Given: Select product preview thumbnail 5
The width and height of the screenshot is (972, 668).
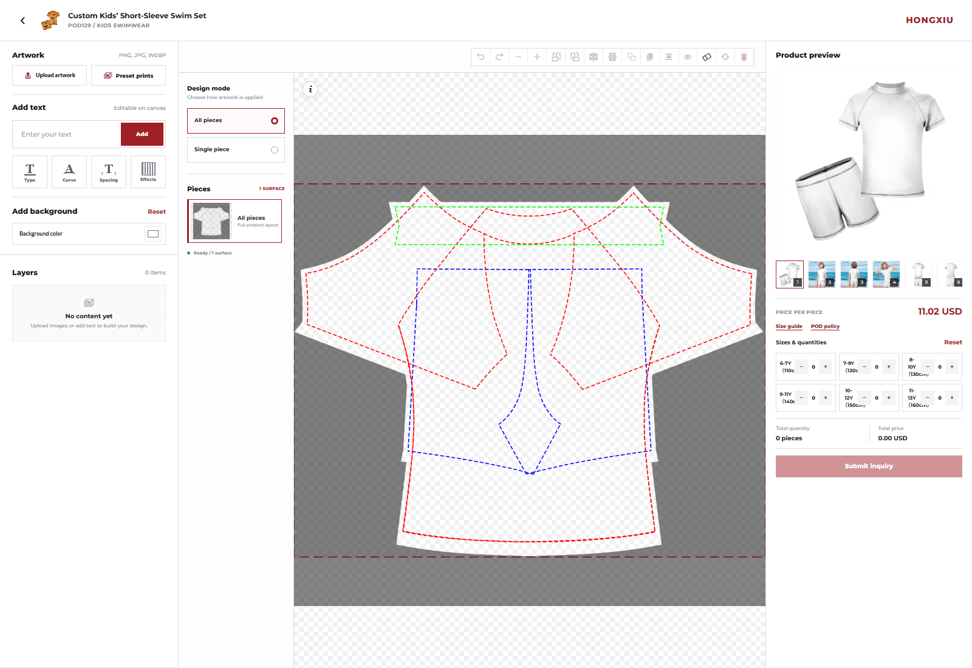Looking at the screenshot, I should 919,274.
